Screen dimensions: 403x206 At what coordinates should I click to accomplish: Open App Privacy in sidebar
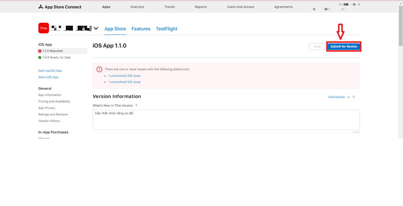coord(47,108)
